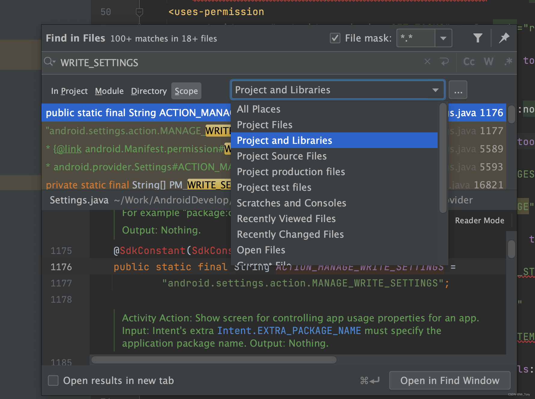Click the results list vertical scrollbar
The height and width of the screenshot is (399, 535).
[x=512, y=114]
